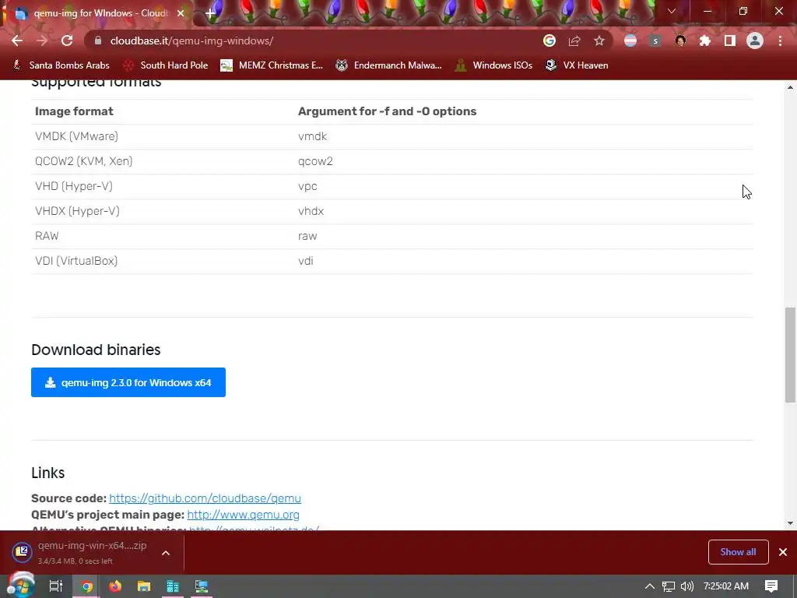Image resolution: width=797 pixels, height=598 pixels.
Task: View site information via padlock icon
Action: pos(98,40)
